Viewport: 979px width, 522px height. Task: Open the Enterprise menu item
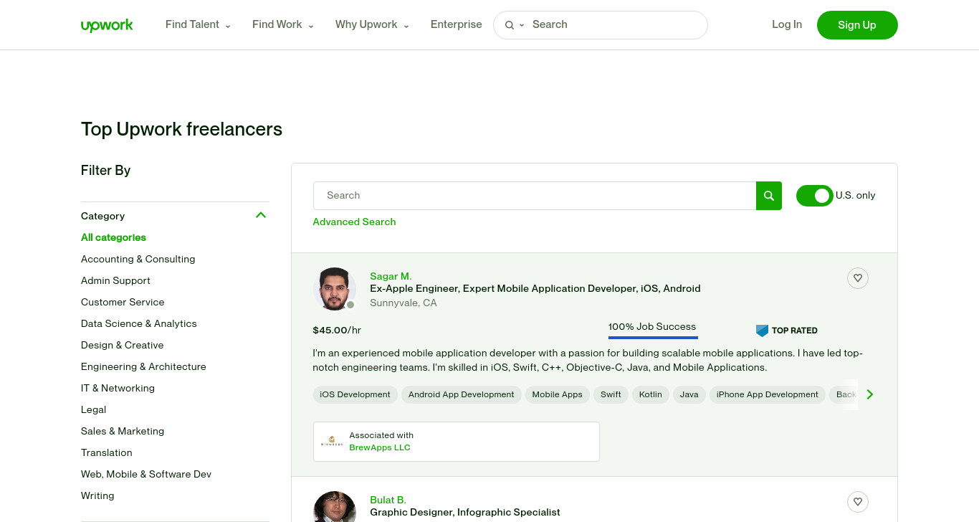tap(456, 24)
